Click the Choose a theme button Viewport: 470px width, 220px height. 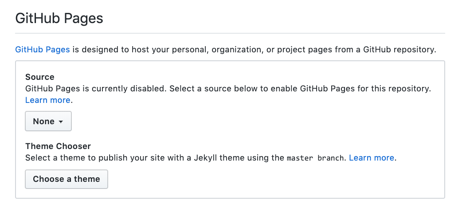[66, 179]
